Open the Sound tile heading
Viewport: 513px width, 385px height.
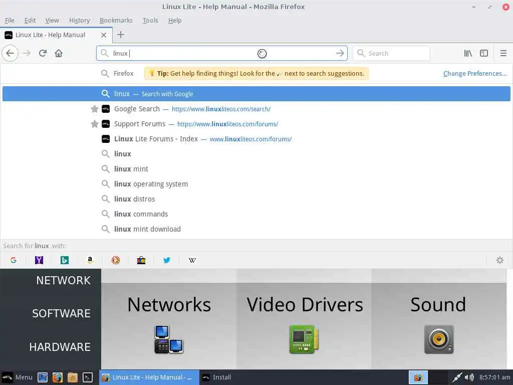coord(438,304)
